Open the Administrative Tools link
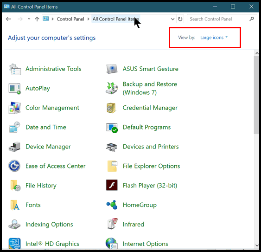Screen dimensions: 261x252 (53, 69)
